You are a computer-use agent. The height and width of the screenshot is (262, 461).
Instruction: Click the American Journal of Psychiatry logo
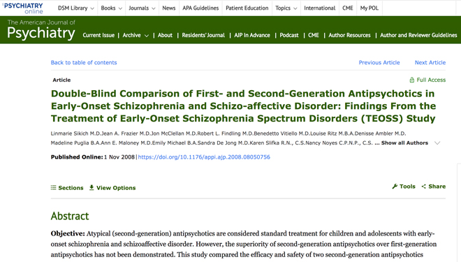point(41,30)
